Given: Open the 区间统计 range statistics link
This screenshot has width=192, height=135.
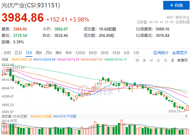Looking at the screenshot, I should coord(161,53).
